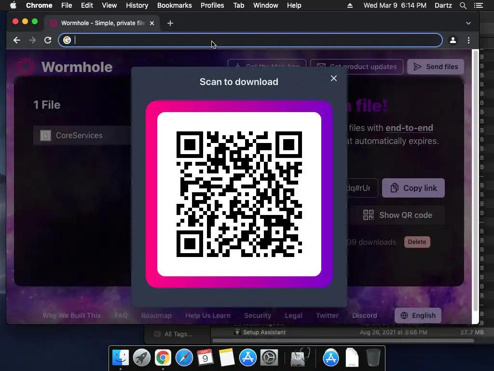Screen dimensions: 494x371
Task: Open Spotlight search icon
Action: tap(463, 5)
